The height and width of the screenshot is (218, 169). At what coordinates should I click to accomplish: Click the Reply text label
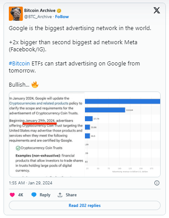pyautogui.click(x=45, y=195)
